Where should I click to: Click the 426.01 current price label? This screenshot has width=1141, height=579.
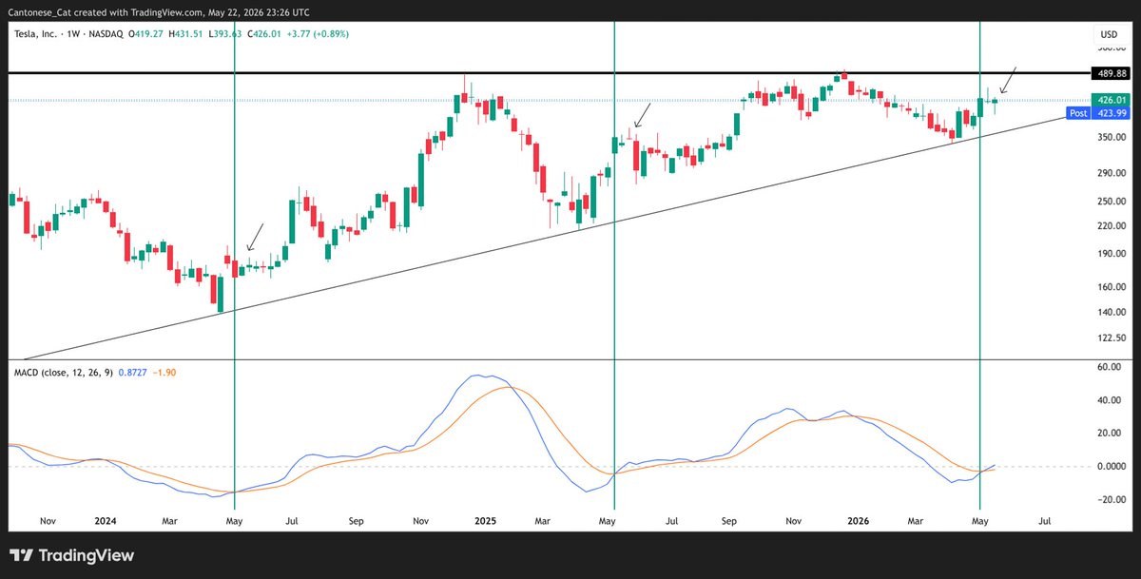[1112, 100]
